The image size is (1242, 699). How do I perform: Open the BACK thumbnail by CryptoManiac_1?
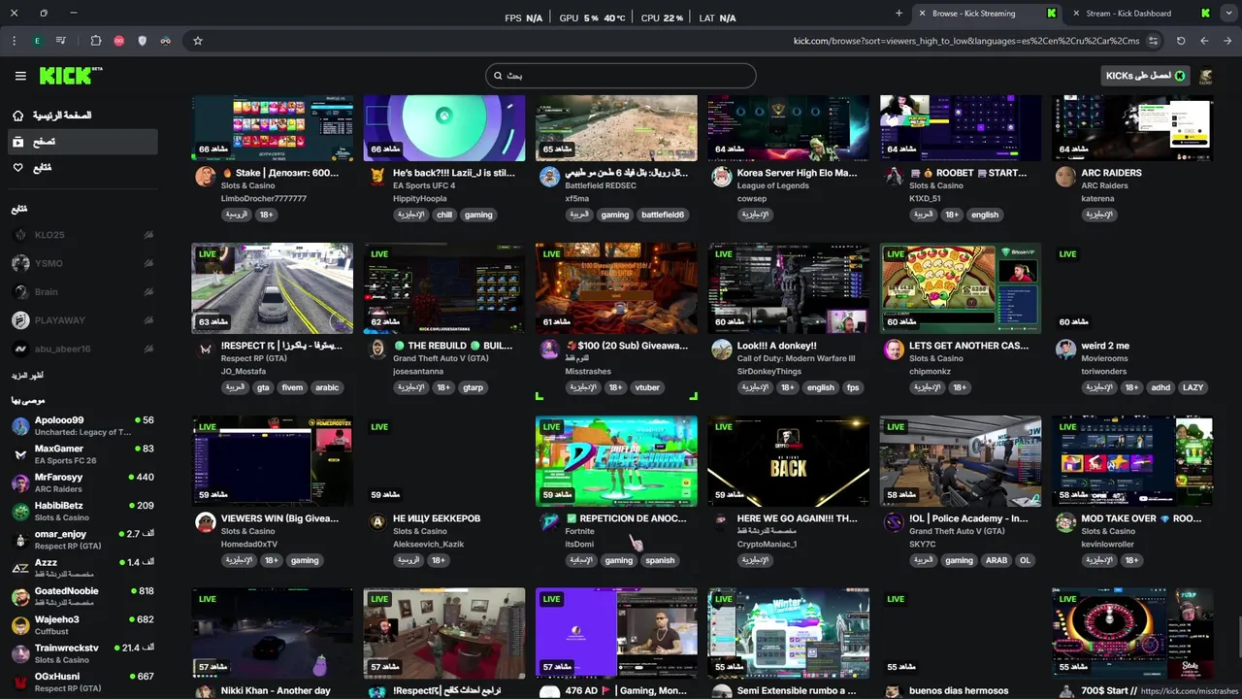point(788,461)
